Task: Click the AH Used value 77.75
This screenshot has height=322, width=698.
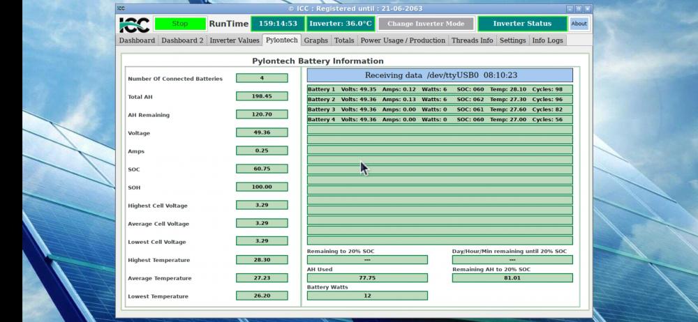Action: click(367, 278)
